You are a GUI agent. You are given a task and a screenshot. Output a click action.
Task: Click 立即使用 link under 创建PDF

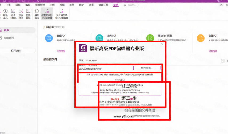point(213,51)
